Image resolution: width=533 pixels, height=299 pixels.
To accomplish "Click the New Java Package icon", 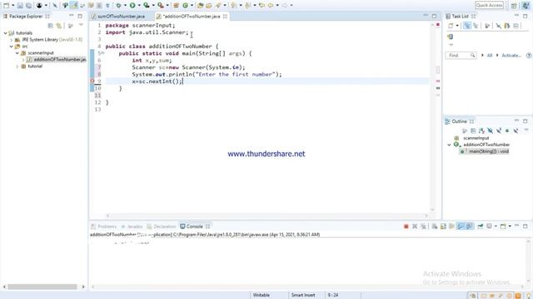I will (x=176, y=6).
